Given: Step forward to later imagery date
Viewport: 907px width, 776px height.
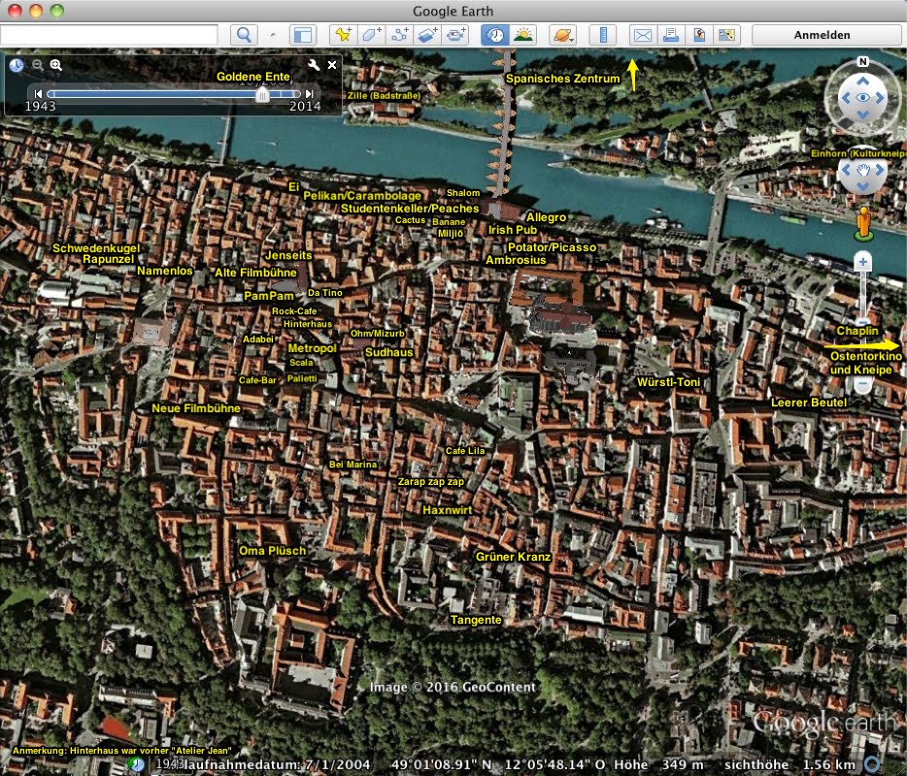Looking at the screenshot, I should pos(310,94).
